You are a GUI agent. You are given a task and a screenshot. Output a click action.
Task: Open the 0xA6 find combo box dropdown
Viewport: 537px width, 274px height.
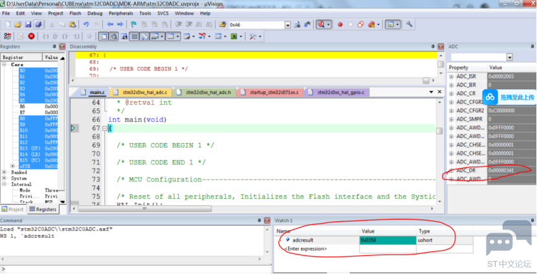click(x=288, y=25)
